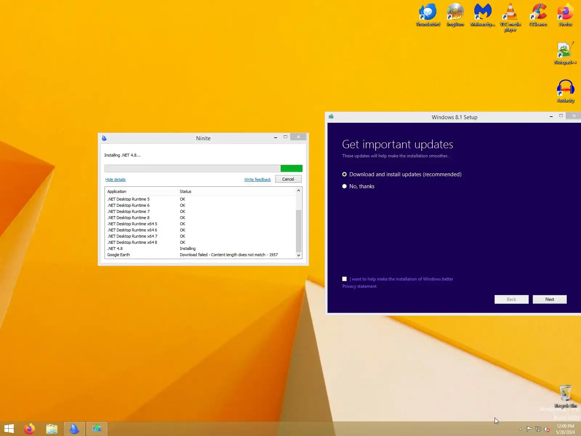581x436 pixels.
Task: Click the Ninite list scroll up arrow
Action: click(x=299, y=191)
